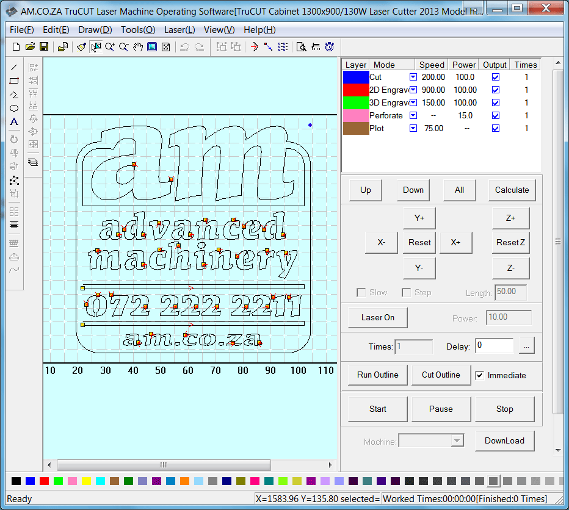This screenshot has height=510, width=569.
Task: Select the Line drawing tool
Action: [13, 67]
